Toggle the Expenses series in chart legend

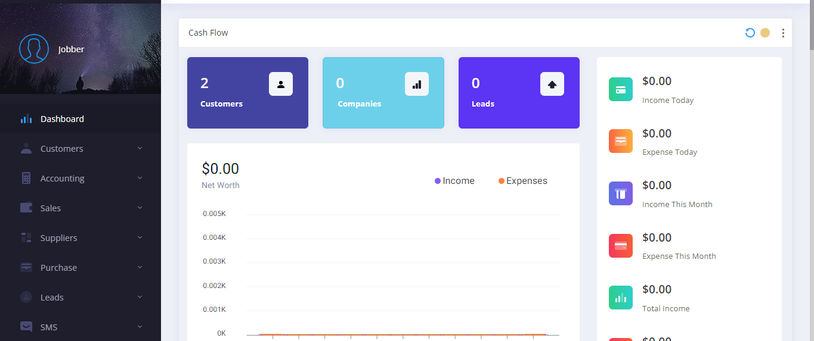coord(523,181)
